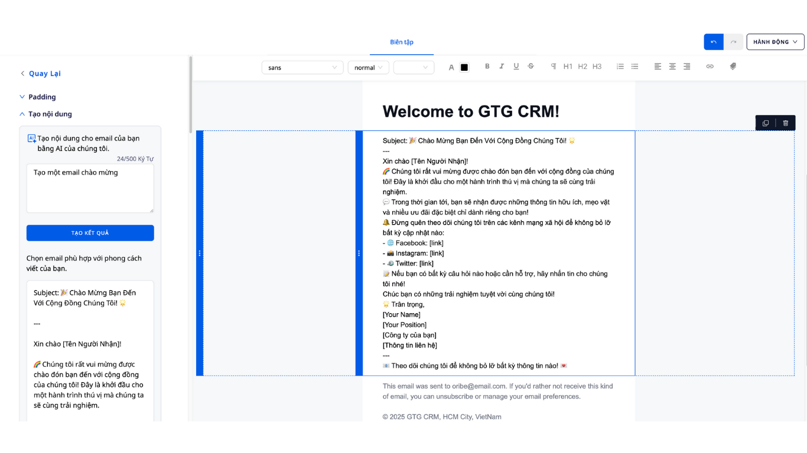Insert a numbered list
Image resolution: width=807 pixels, height=453 pixels.
(x=620, y=67)
